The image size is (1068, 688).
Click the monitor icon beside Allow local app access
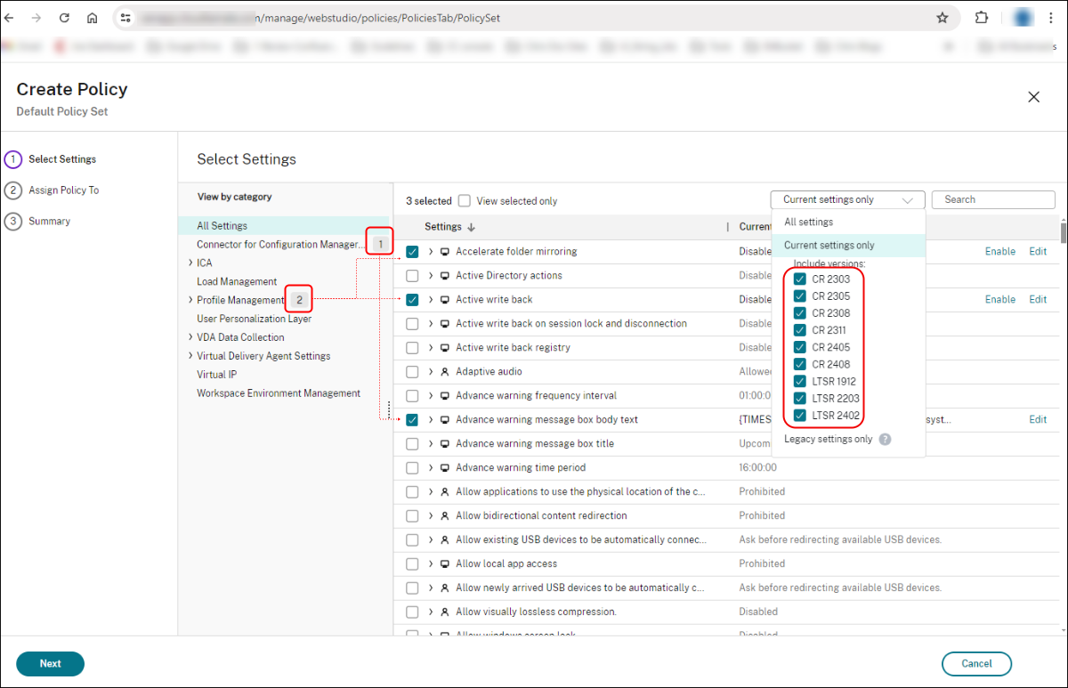[447, 563]
